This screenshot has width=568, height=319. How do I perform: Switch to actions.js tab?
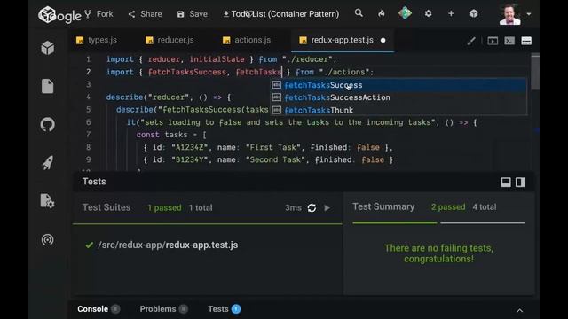click(247, 40)
